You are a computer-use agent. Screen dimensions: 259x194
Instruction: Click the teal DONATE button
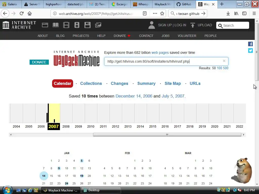tap(39, 62)
